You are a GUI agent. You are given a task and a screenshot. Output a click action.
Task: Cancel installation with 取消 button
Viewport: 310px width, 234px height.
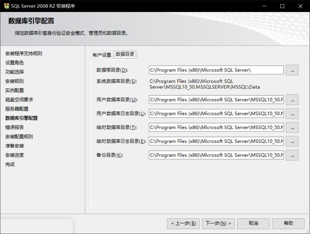253,224
